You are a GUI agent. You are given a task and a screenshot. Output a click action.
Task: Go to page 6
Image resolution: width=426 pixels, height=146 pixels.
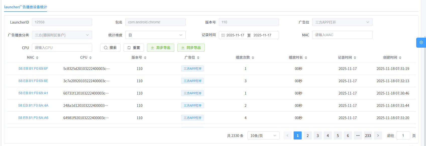point(348,135)
